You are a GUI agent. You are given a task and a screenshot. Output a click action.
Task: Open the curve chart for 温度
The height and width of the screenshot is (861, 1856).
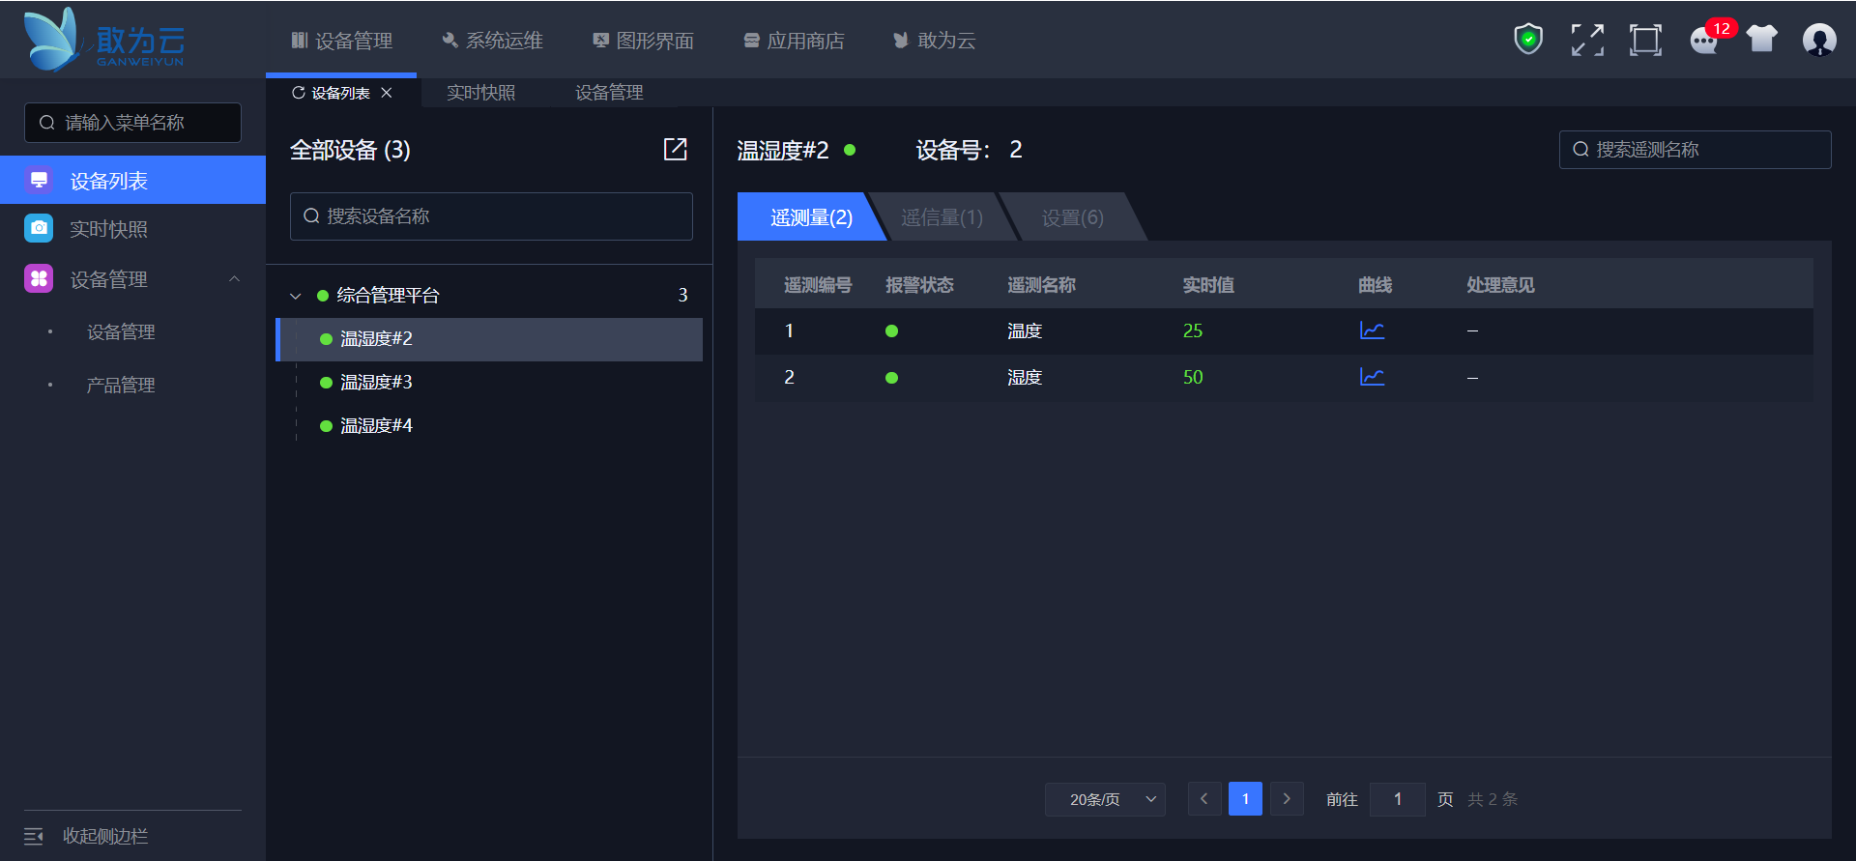1372,330
